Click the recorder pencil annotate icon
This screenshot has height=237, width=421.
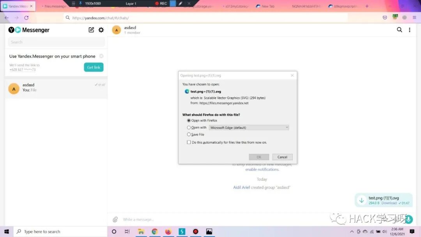tap(180, 4)
